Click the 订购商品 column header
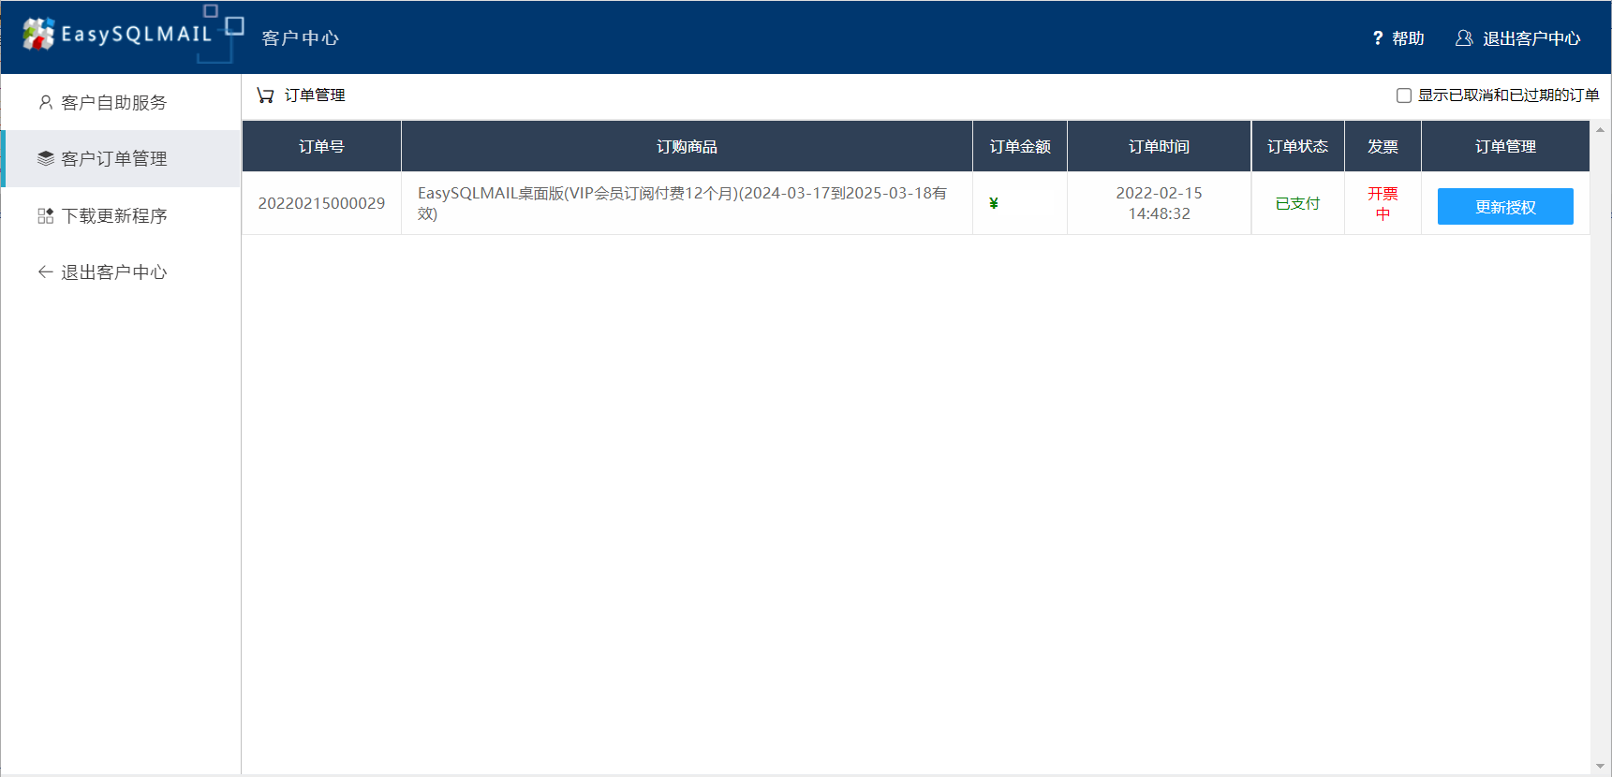Viewport: 1612px width, 777px height. [x=687, y=146]
